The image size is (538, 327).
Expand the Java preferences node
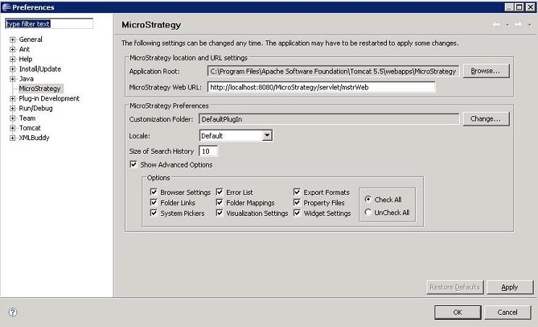(x=12, y=79)
